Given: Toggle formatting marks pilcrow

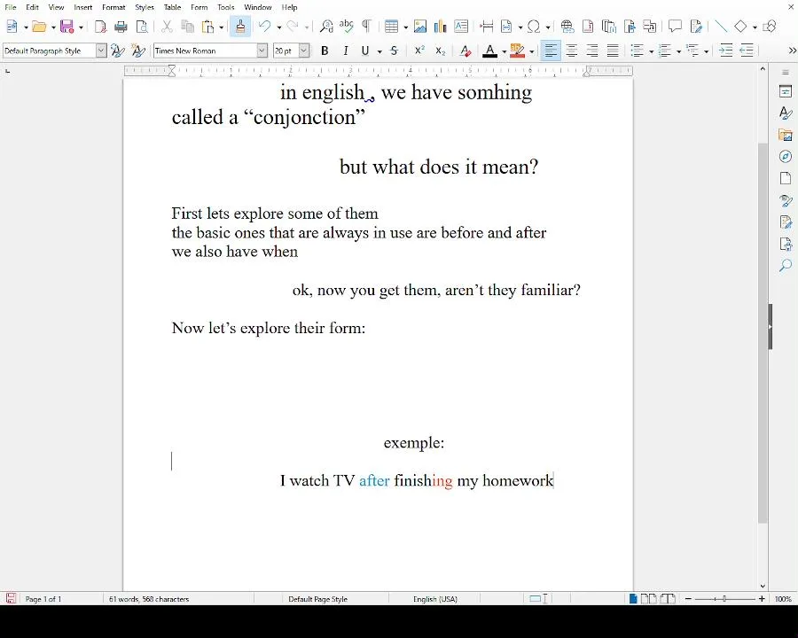Looking at the screenshot, I should click(x=366, y=27).
